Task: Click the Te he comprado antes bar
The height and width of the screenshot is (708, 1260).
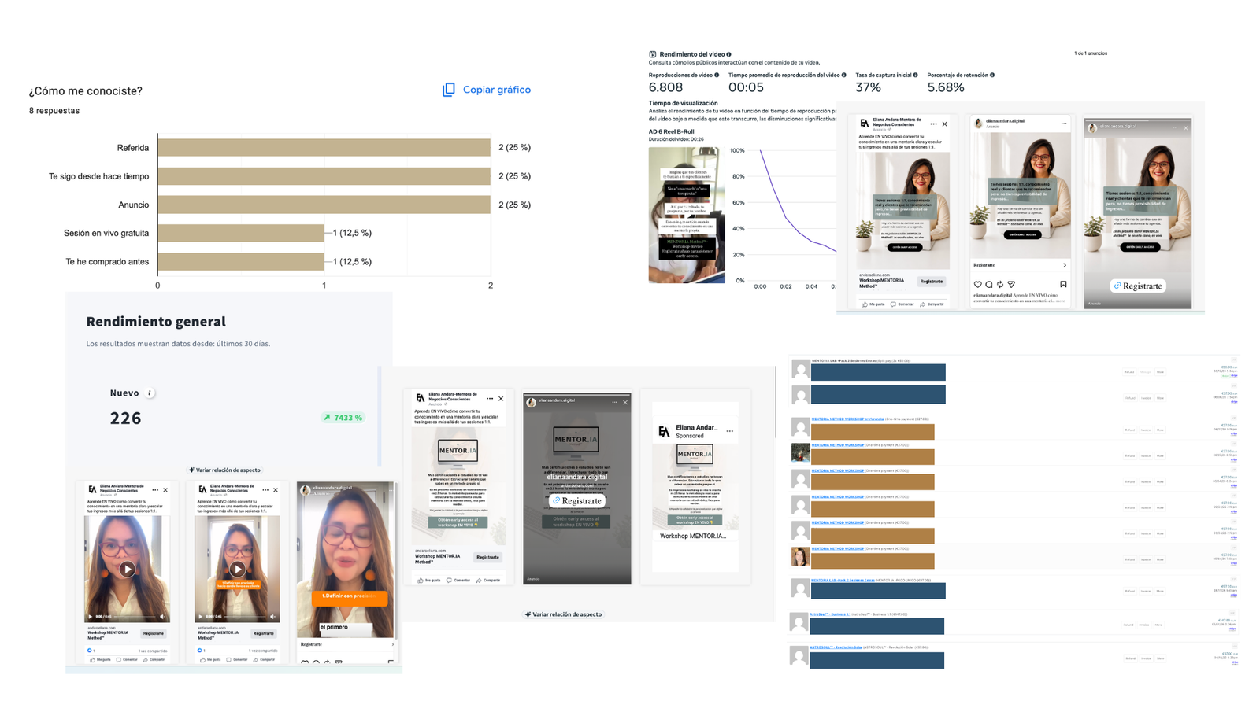Action: coord(241,261)
